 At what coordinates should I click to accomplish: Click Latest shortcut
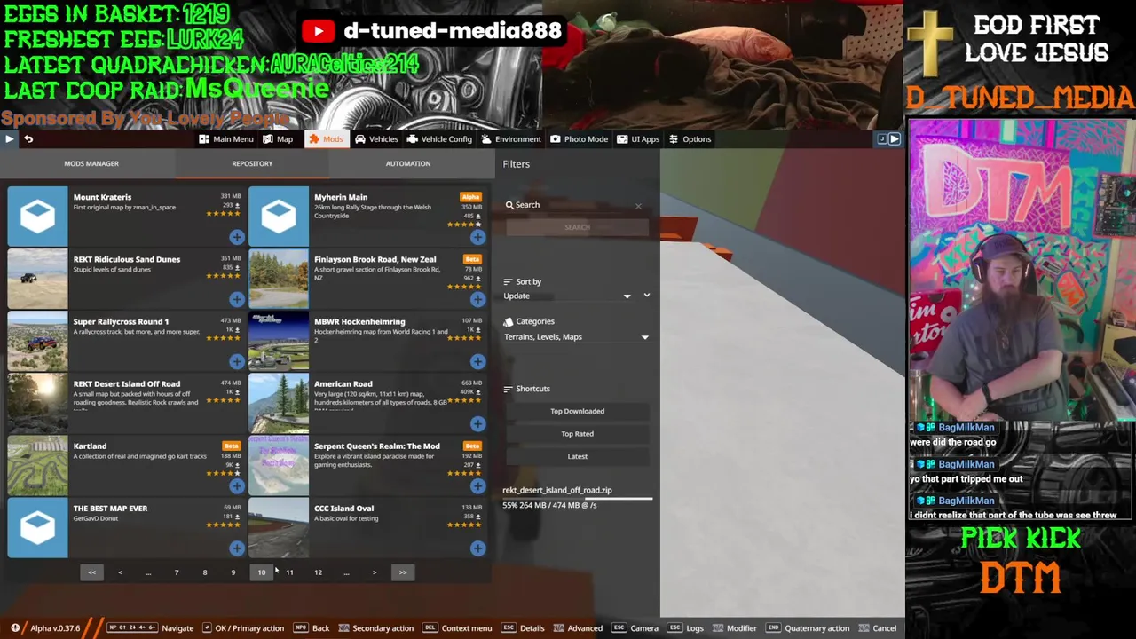pos(577,456)
